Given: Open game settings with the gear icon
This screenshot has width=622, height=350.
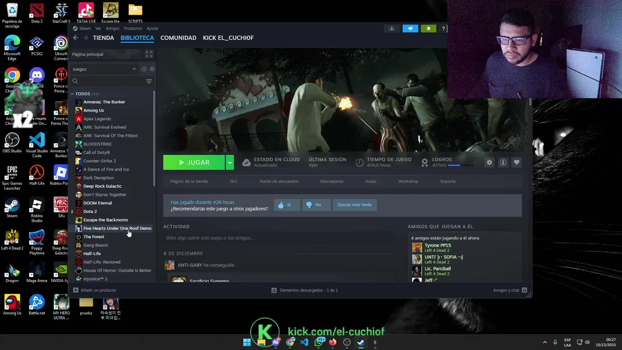Looking at the screenshot, I should 489,162.
